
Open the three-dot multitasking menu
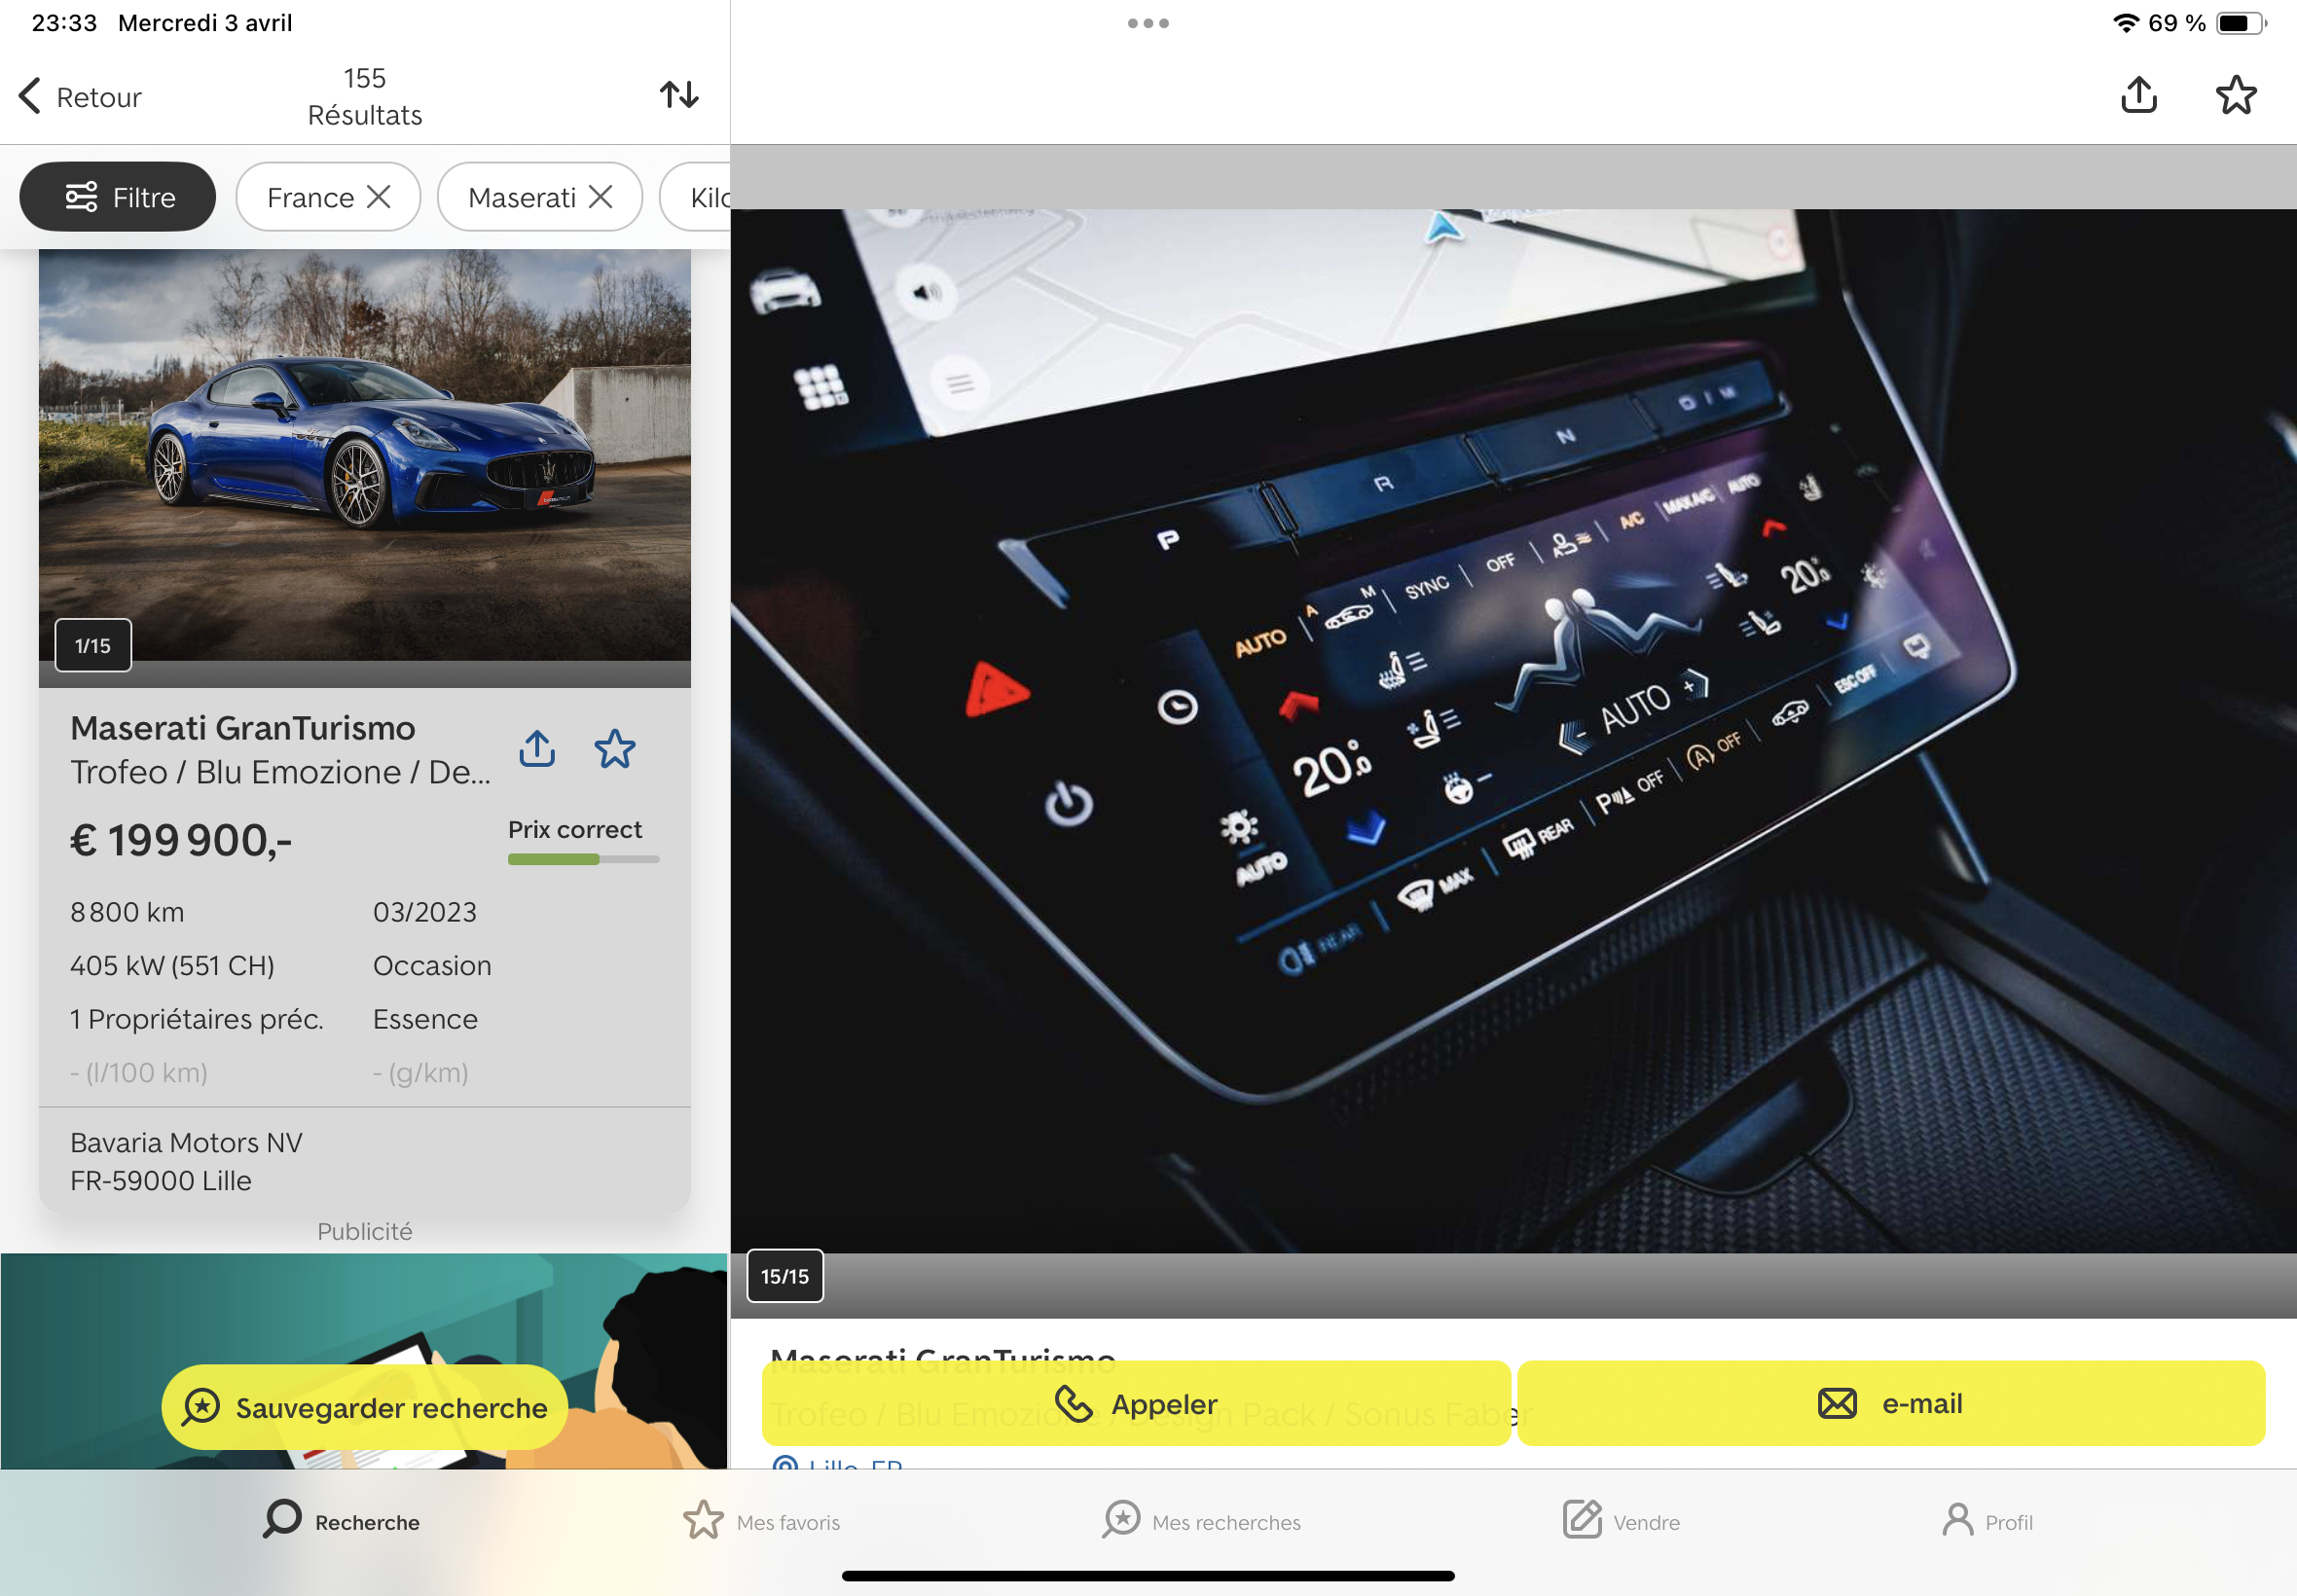1148,23
